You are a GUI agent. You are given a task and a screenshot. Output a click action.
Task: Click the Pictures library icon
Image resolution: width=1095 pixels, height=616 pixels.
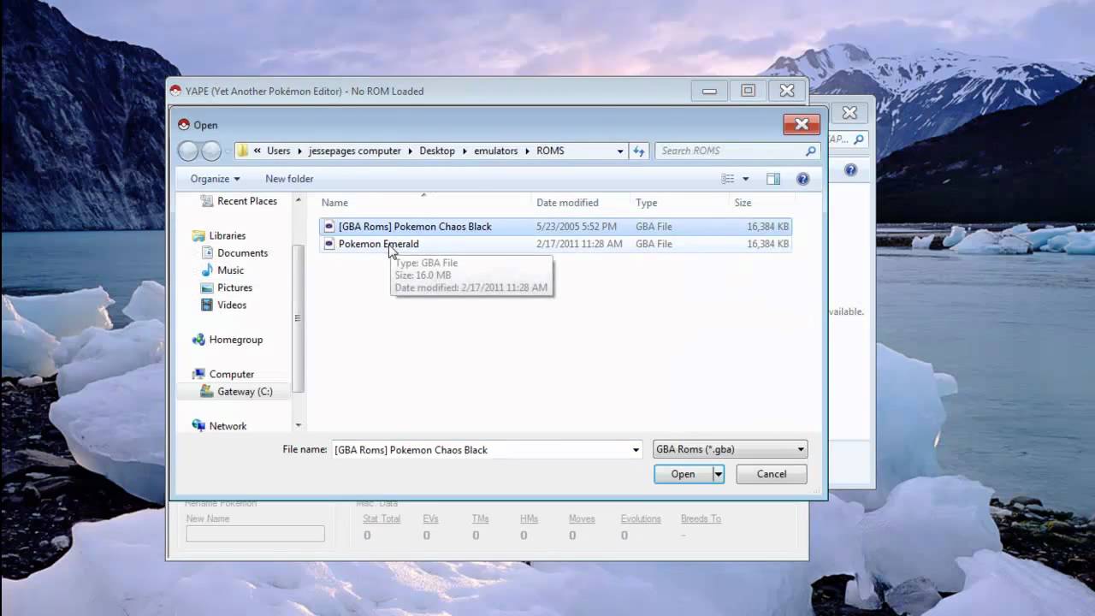tap(207, 287)
